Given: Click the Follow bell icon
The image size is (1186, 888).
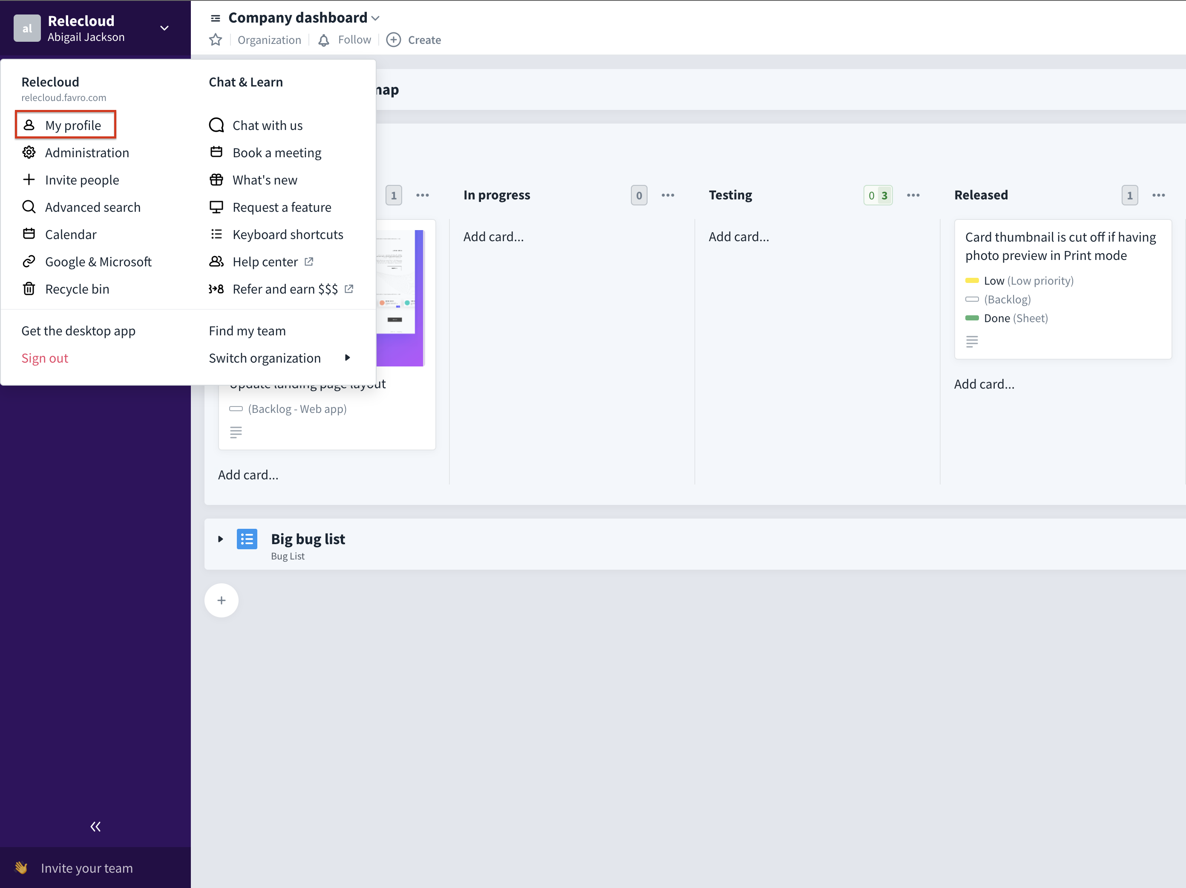Looking at the screenshot, I should point(324,40).
